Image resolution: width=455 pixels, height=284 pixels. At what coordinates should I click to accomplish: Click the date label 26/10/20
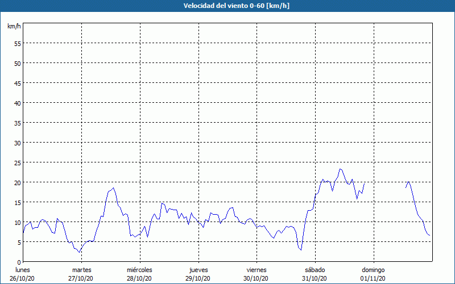(22, 278)
